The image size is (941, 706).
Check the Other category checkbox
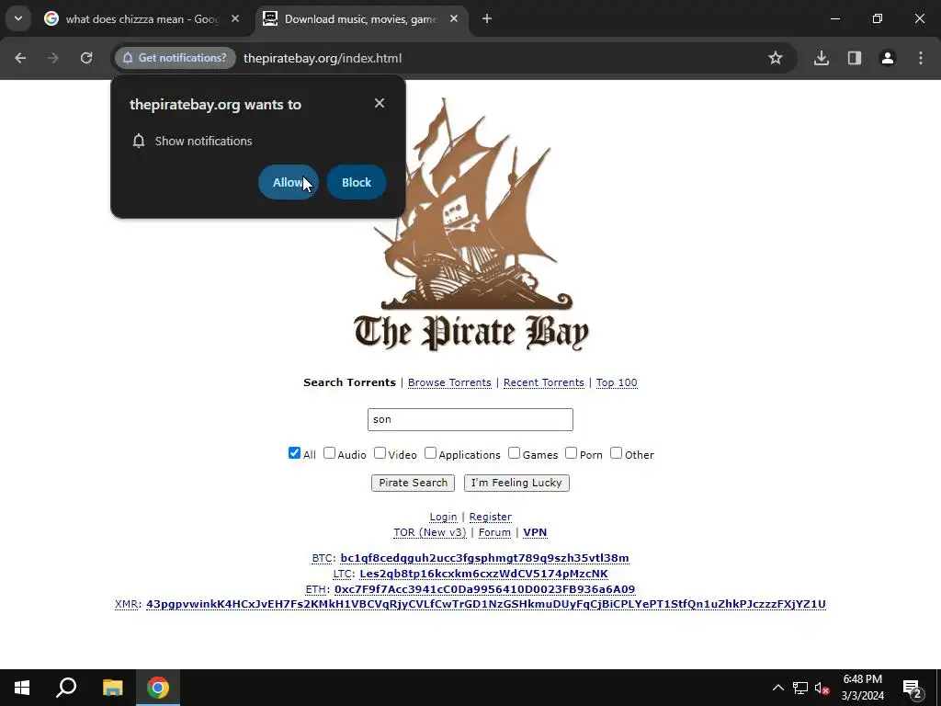pos(617,453)
